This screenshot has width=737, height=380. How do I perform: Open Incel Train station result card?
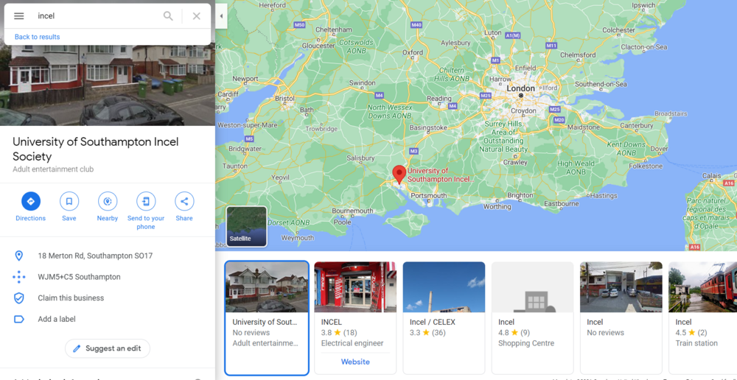tap(702, 318)
